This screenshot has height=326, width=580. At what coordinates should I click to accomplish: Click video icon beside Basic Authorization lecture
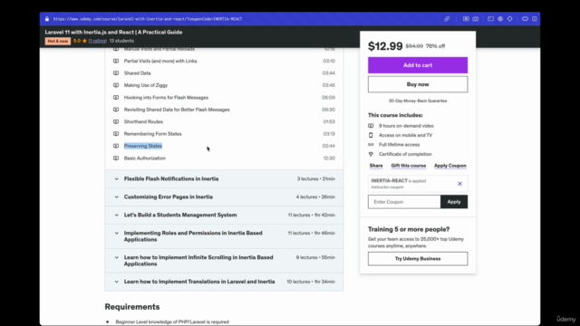[116, 158]
